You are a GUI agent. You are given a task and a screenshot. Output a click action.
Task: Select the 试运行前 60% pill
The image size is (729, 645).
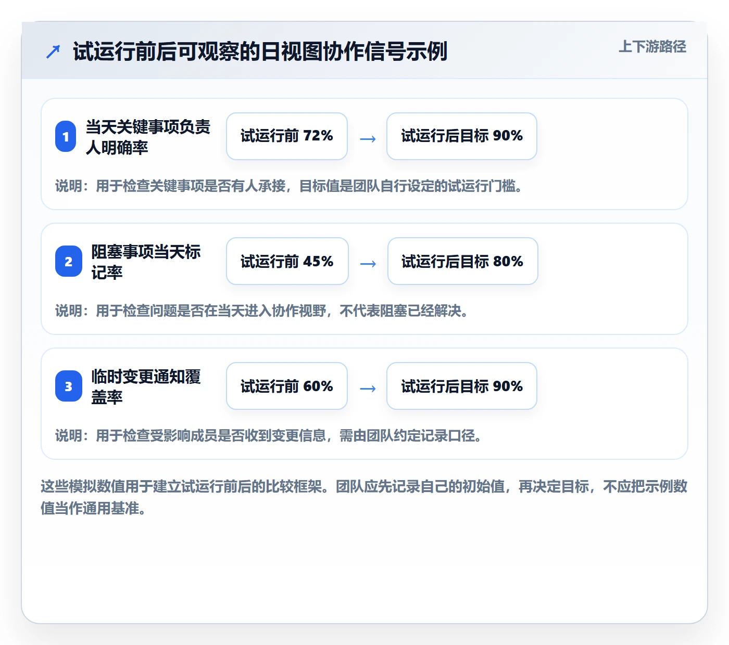pyautogui.click(x=287, y=386)
